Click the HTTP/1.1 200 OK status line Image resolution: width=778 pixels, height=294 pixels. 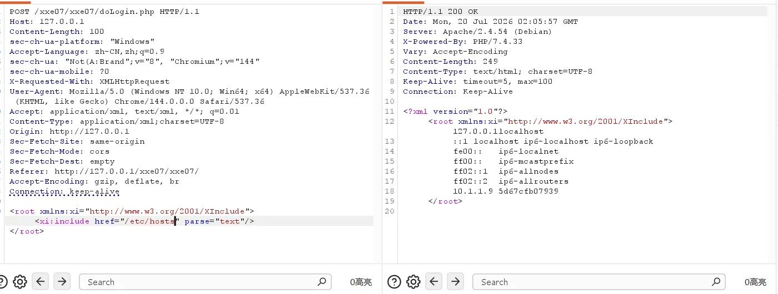pos(441,12)
